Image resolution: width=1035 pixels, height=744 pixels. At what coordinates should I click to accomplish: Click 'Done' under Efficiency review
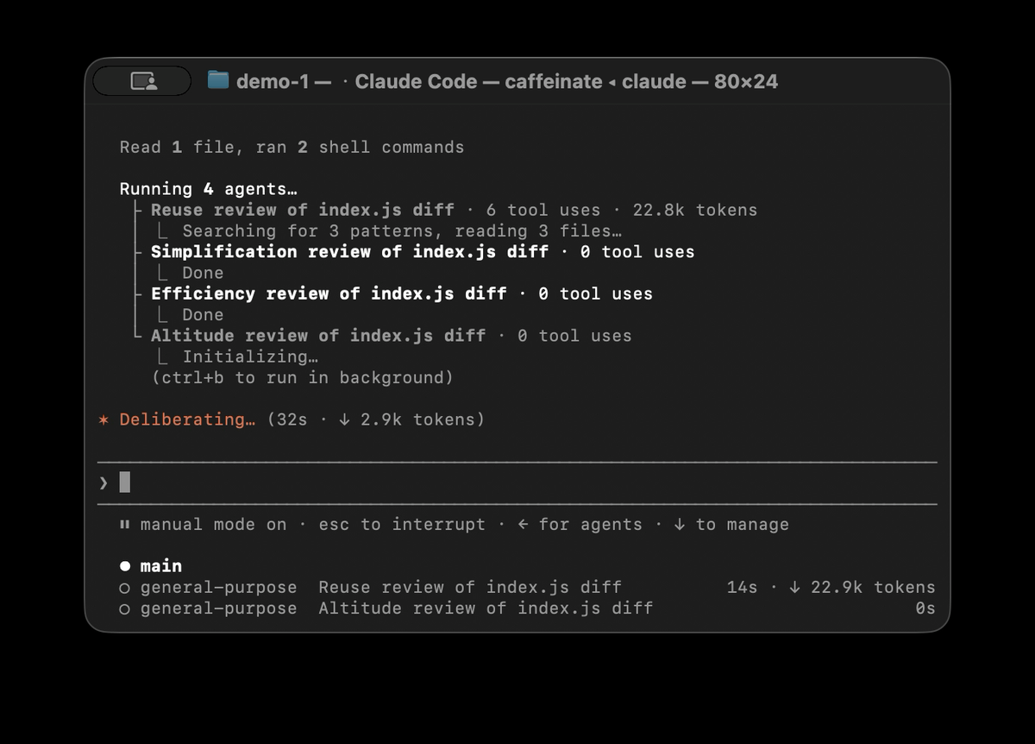203,315
